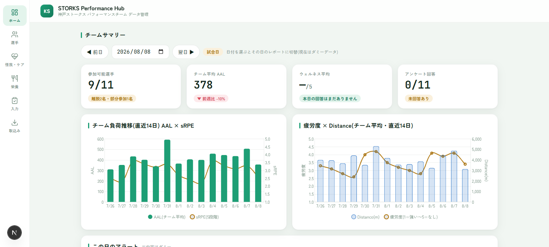Click the ウェルネス平均 card
This screenshot has width=549, height=247.
(x=342, y=87)
